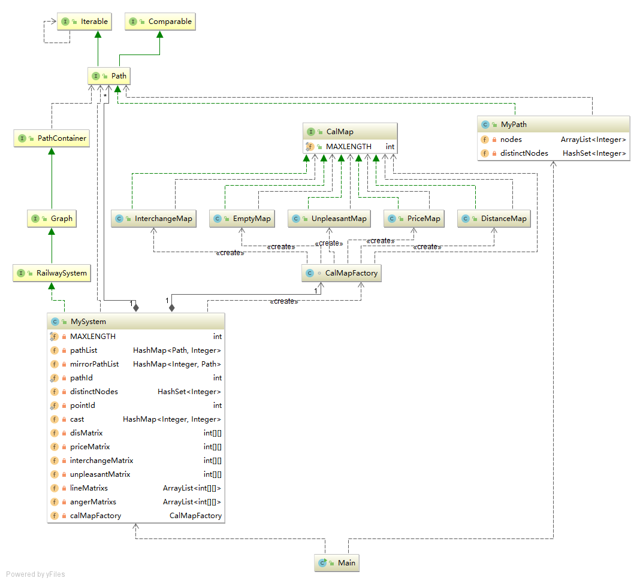Select the Main label
643x584 pixels.
click(x=346, y=563)
